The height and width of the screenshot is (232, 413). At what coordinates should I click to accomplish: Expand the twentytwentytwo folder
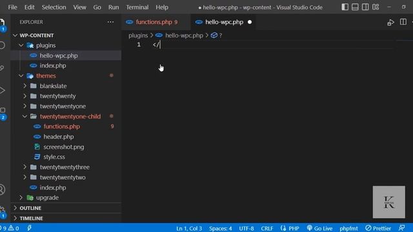pyautogui.click(x=25, y=177)
